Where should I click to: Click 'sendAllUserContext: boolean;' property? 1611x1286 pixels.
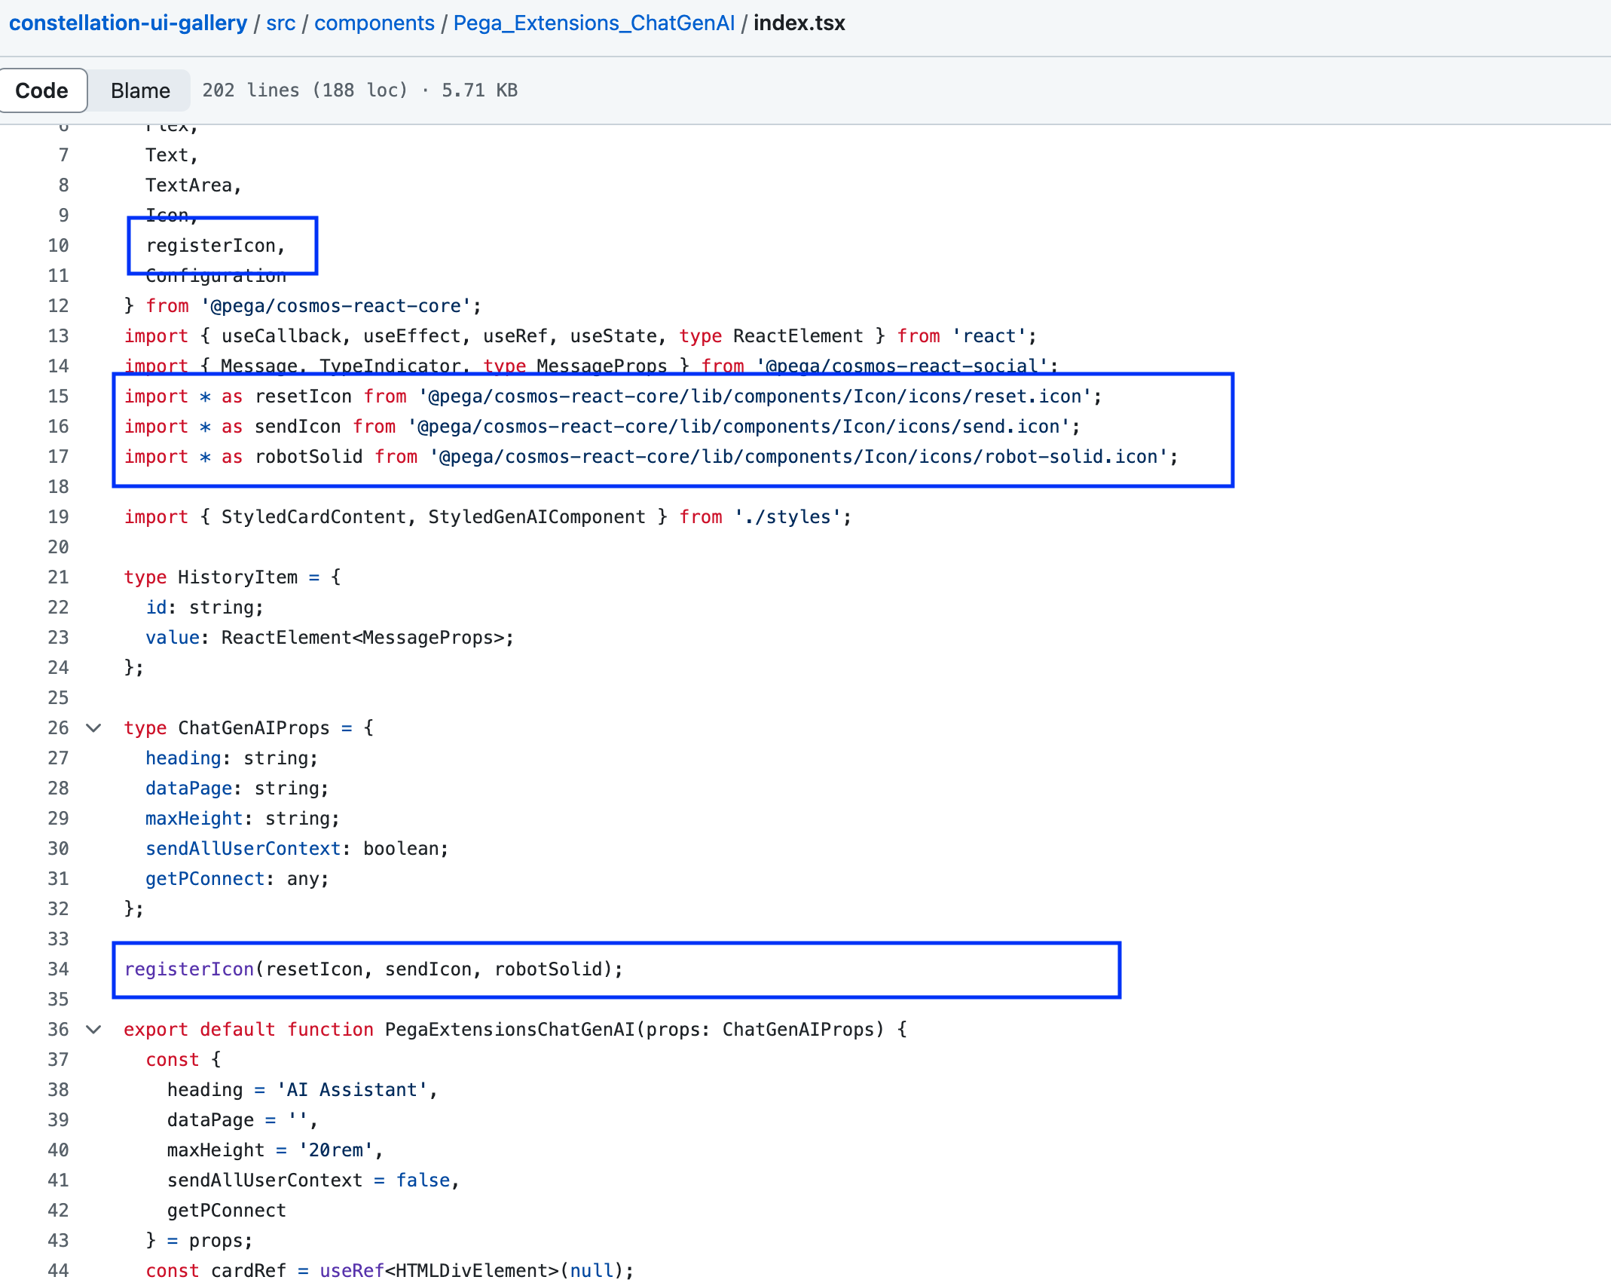(x=297, y=849)
